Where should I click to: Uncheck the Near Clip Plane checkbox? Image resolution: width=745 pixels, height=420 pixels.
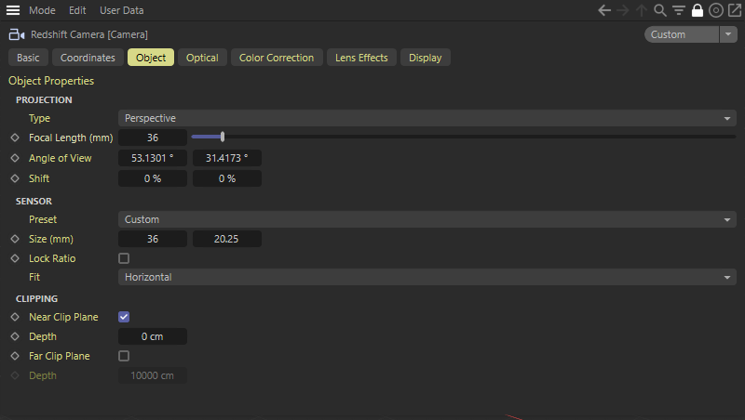tap(124, 317)
